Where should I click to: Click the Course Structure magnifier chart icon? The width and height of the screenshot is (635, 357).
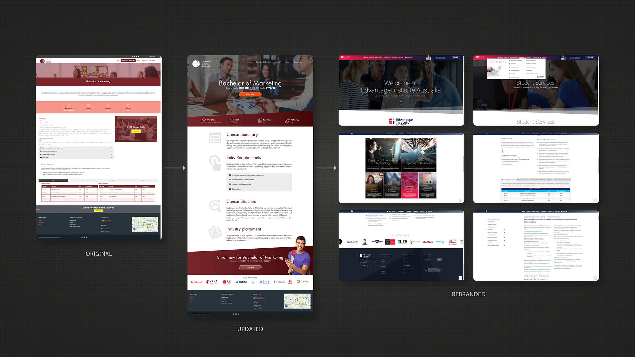[215, 205]
